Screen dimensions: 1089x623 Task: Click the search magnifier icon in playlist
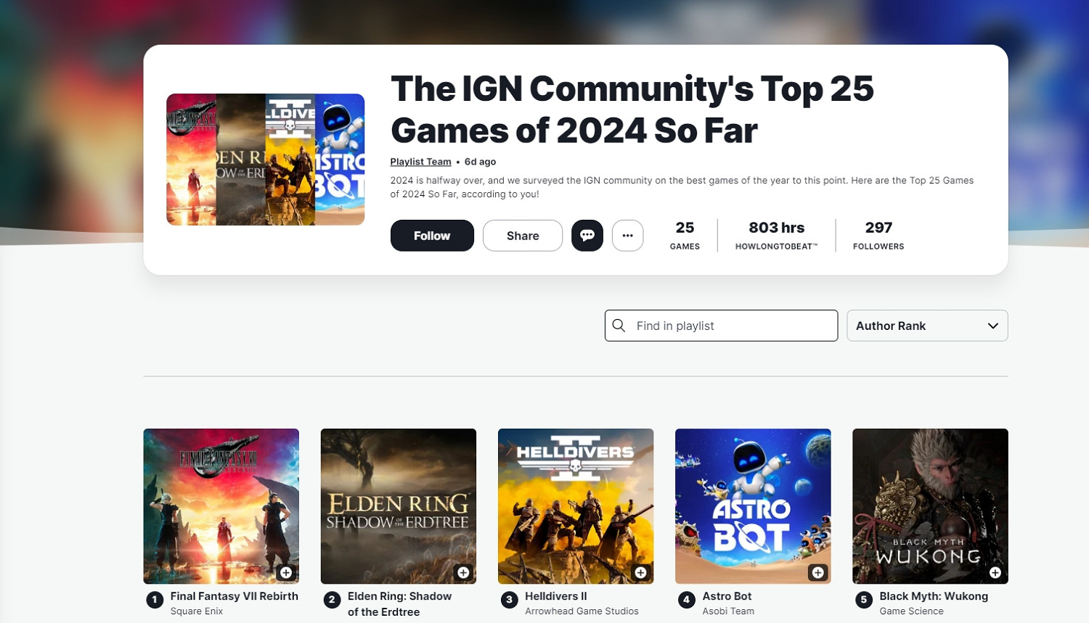point(619,326)
